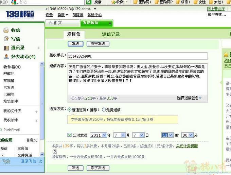Open the 通讯录 address book icon
Viewport: 231px width, 175px height.
coord(6,48)
